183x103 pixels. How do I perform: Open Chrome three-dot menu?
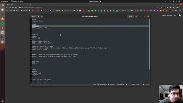pyautogui.click(x=181, y=7)
